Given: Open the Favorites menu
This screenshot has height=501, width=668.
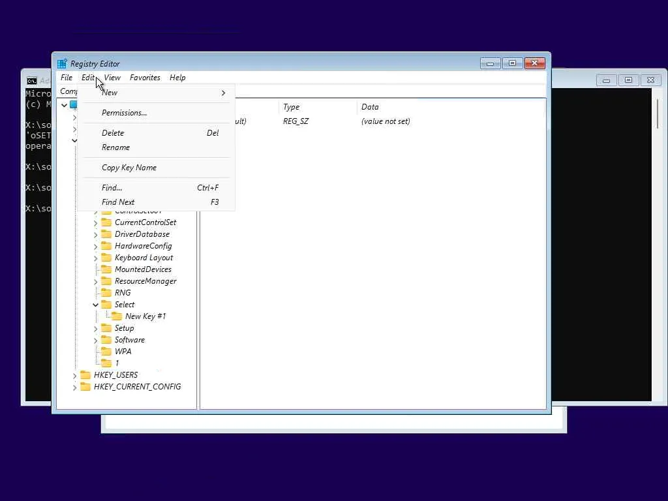Looking at the screenshot, I should [x=145, y=78].
